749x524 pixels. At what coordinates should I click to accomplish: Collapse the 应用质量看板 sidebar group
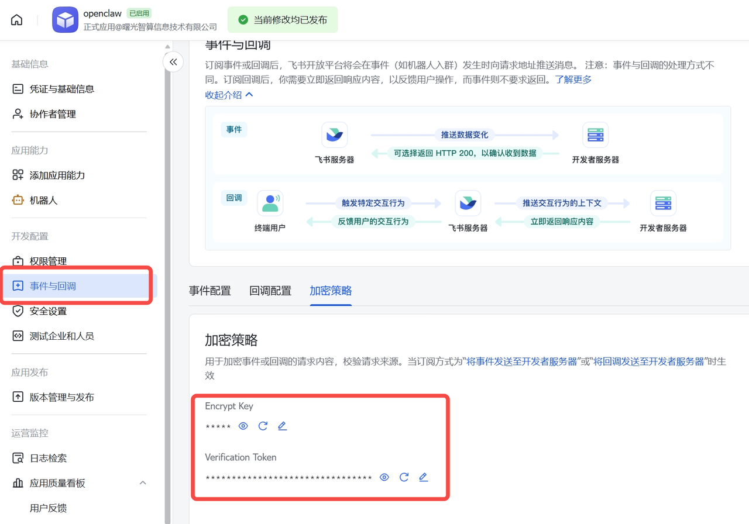143,483
